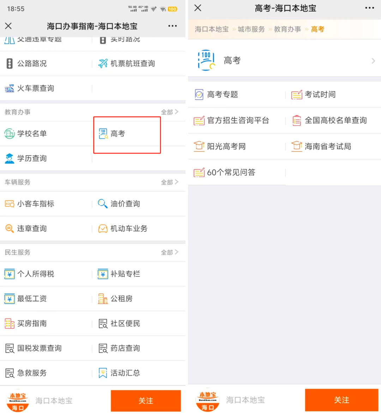Tap the 火车票查询 train icon
Image resolution: width=381 pixels, height=415 pixels.
point(10,88)
